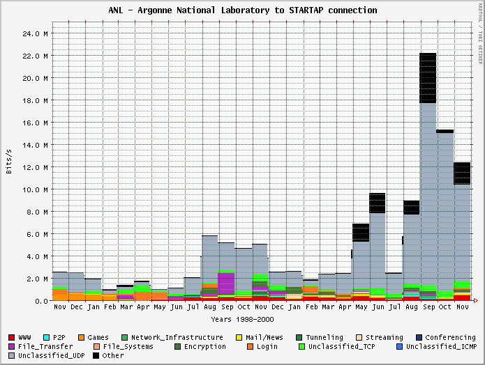Click the '22.0 M' y-axis value

click(35, 56)
